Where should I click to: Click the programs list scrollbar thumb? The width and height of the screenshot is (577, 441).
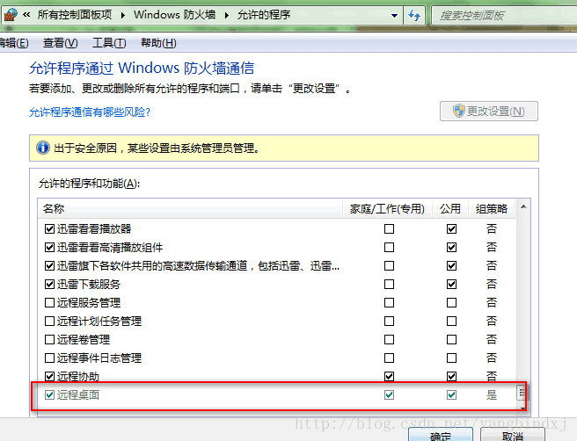pyautogui.click(x=522, y=393)
